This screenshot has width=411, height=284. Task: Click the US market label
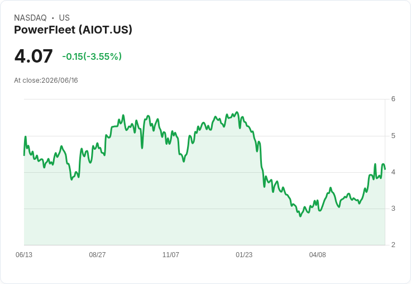[64, 18]
